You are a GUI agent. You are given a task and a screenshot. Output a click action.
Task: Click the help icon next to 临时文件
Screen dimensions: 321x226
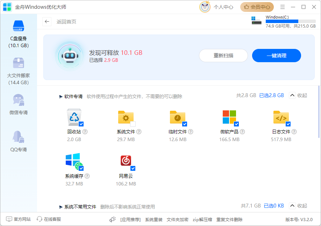(x=191, y=132)
